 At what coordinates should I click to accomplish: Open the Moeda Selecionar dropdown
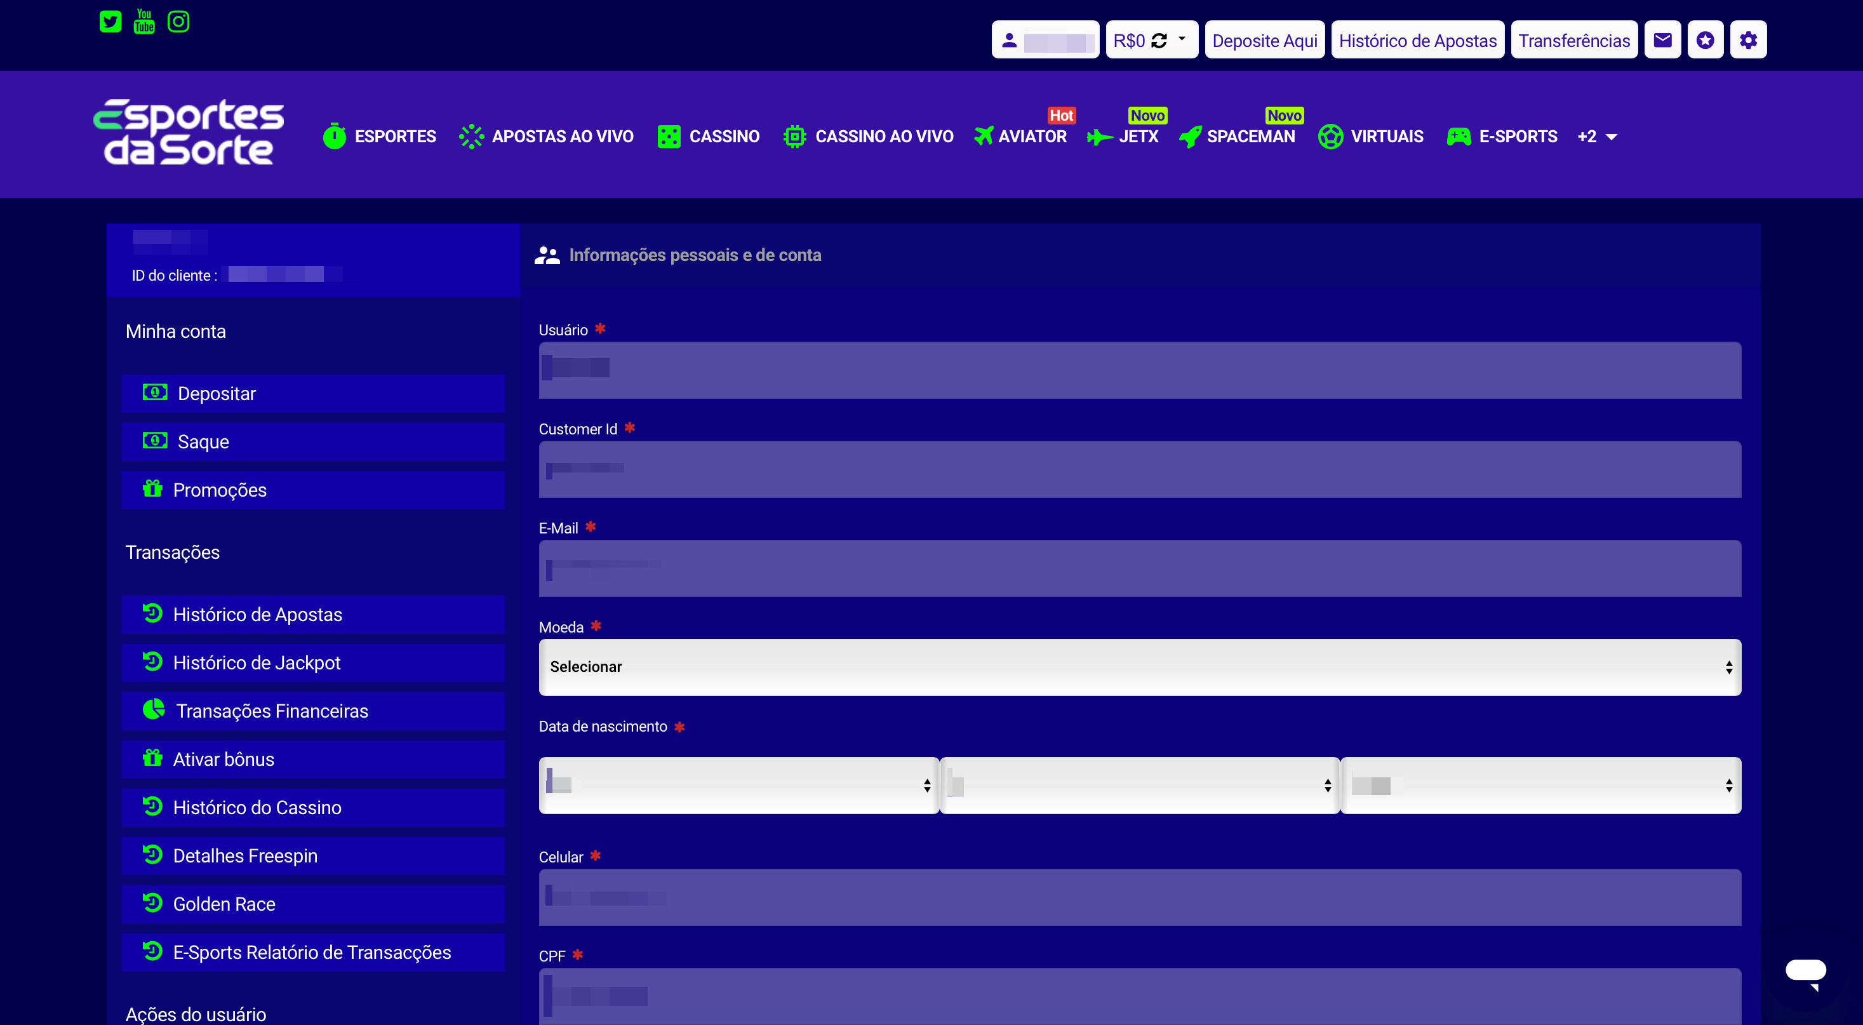pos(1140,667)
